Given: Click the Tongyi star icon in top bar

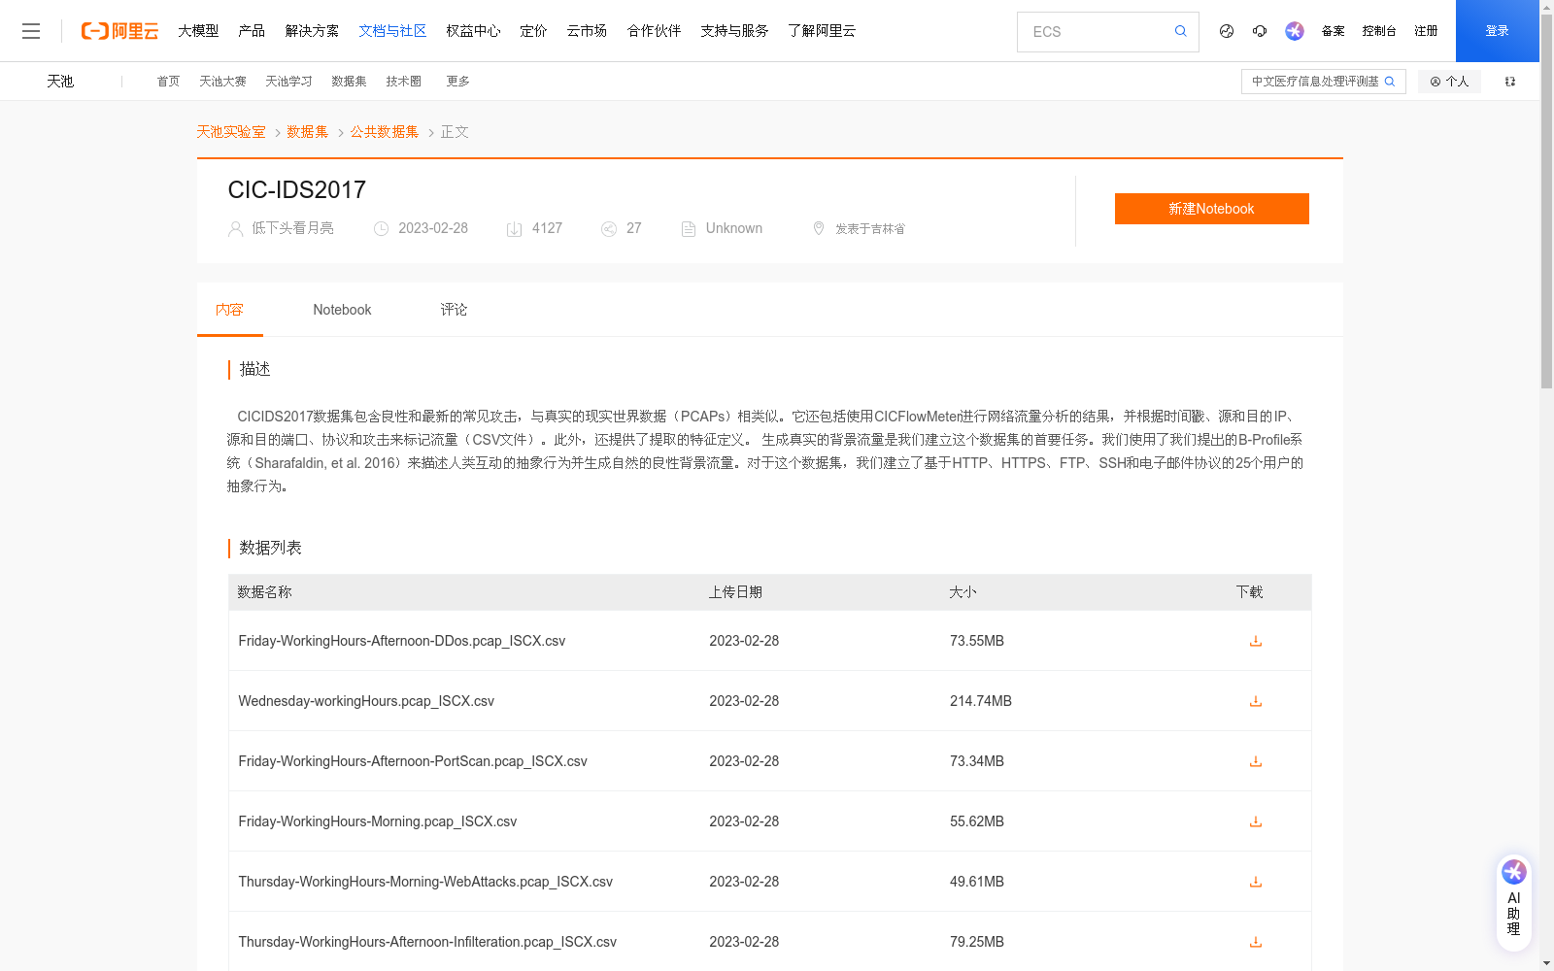Looking at the screenshot, I should (x=1294, y=31).
